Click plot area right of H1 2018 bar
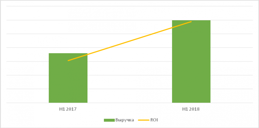Image resolution: width=259 pixels, height=128 pixels. (x=232, y=69)
